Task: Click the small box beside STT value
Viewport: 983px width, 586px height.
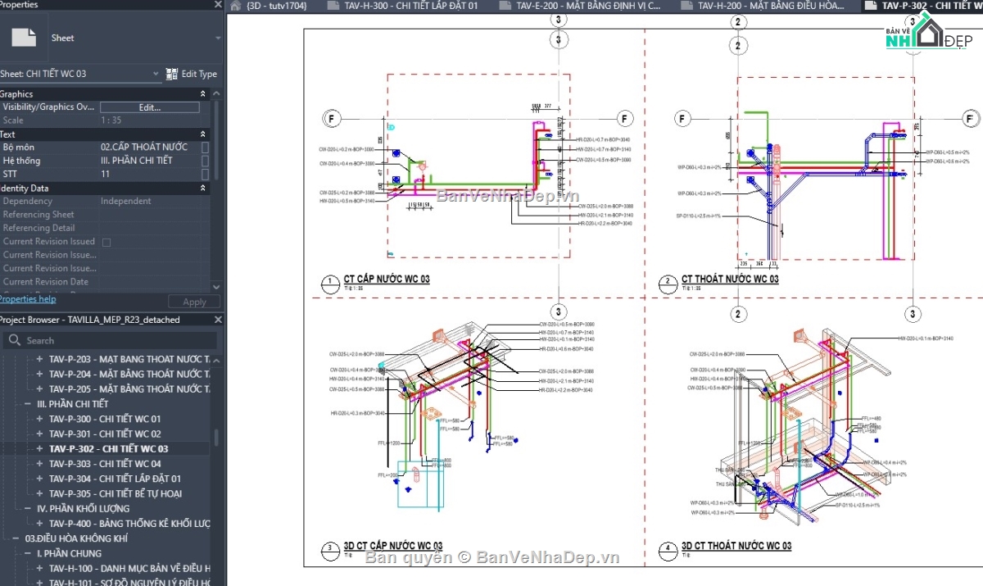Action: pyautogui.click(x=205, y=174)
